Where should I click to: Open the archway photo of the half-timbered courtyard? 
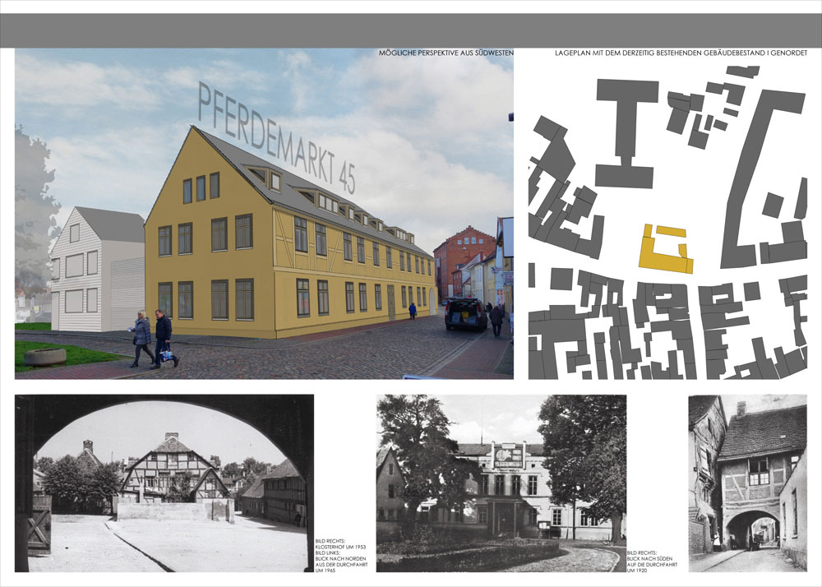(x=164, y=483)
